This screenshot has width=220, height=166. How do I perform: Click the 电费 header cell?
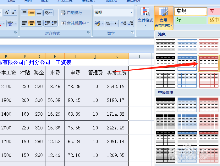(75, 73)
